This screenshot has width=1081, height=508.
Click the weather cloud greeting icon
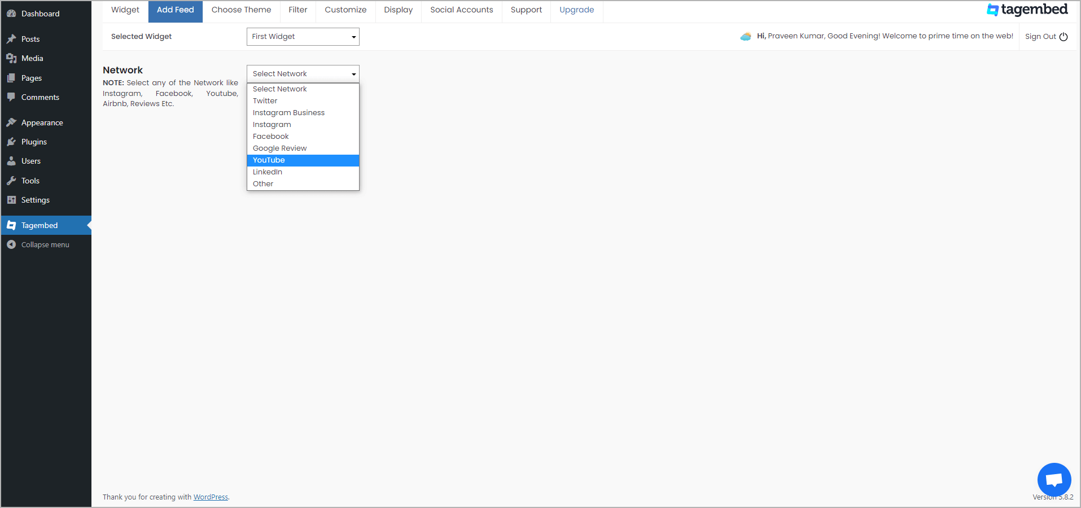[746, 36]
